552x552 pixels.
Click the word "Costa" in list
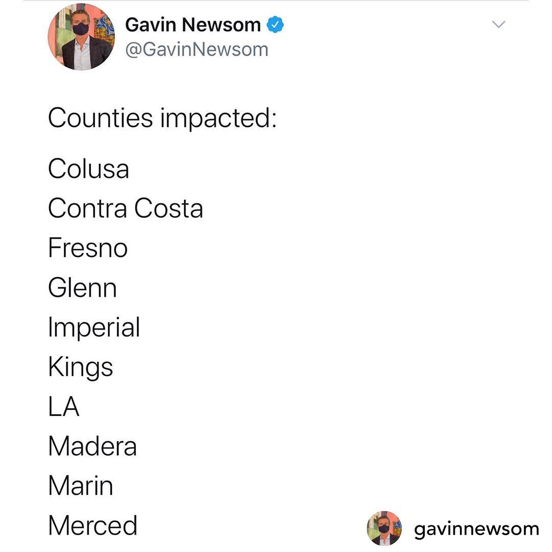point(169,209)
